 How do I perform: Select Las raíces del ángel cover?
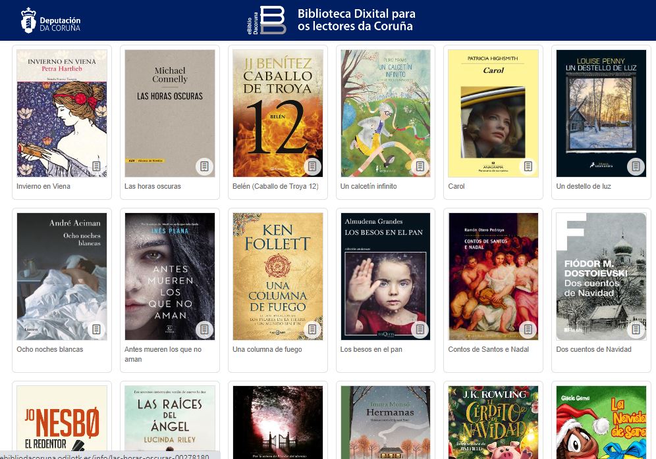pos(170,422)
